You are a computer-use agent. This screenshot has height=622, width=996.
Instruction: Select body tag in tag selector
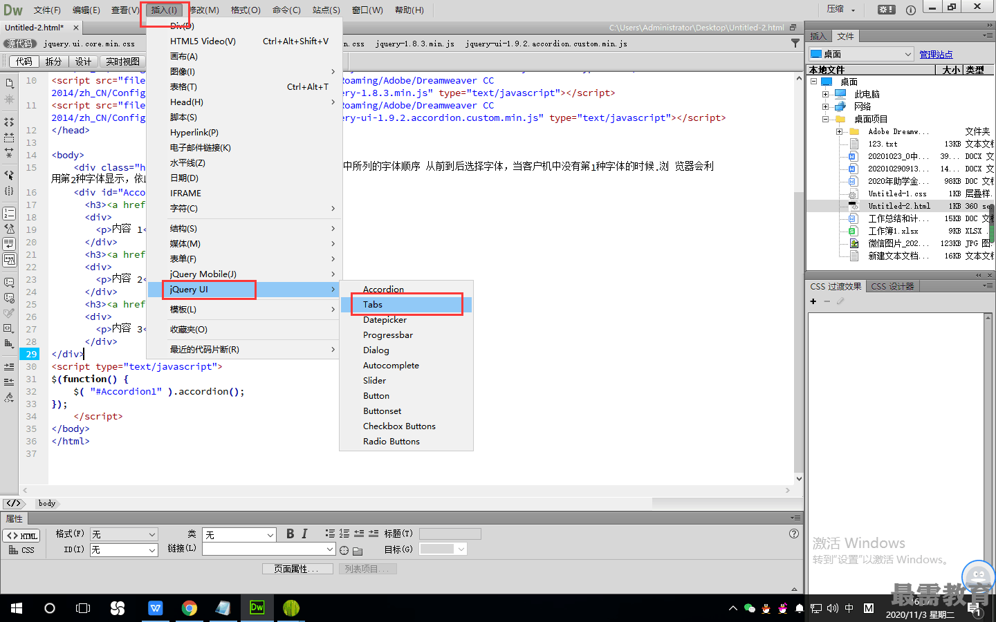47,503
